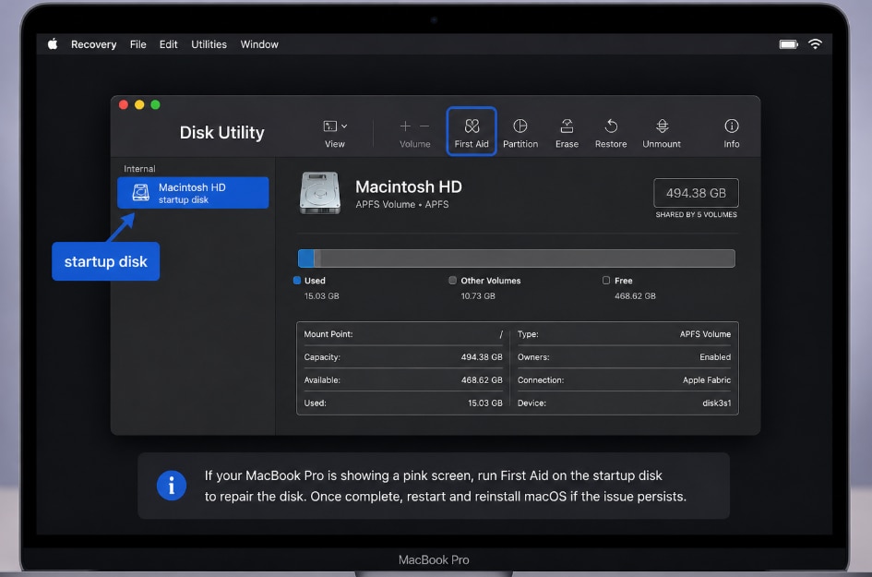Unmount the selected volume
Image resolution: width=872 pixels, height=577 pixels.
point(662,134)
